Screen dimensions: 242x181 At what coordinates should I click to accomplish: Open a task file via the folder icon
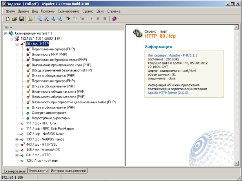(x=15, y=19)
